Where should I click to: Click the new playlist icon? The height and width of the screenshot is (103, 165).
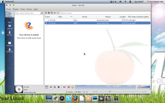(x=46, y=13)
